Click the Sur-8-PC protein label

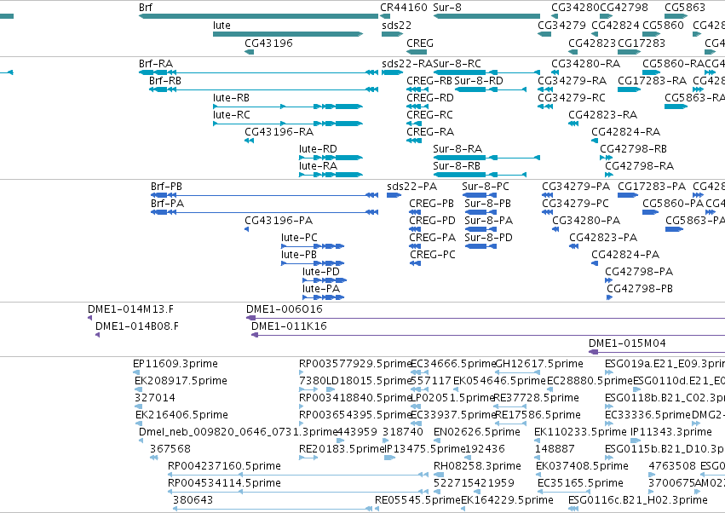[x=486, y=187]
